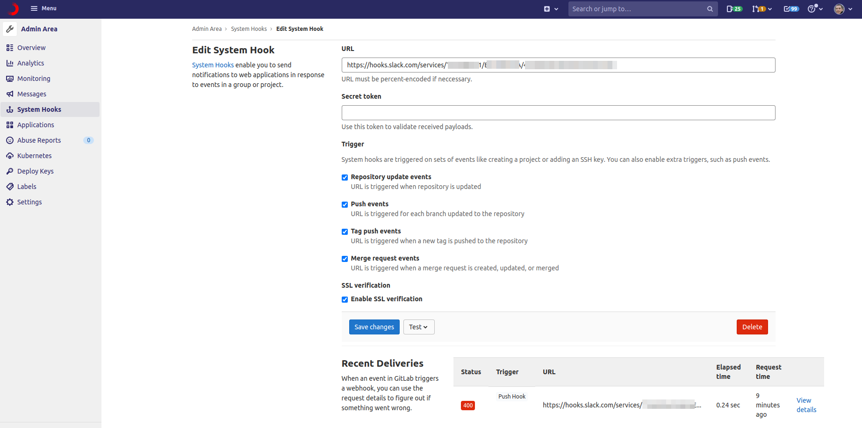Open the Kubernetes sidebar item

[x=50, y=156]
